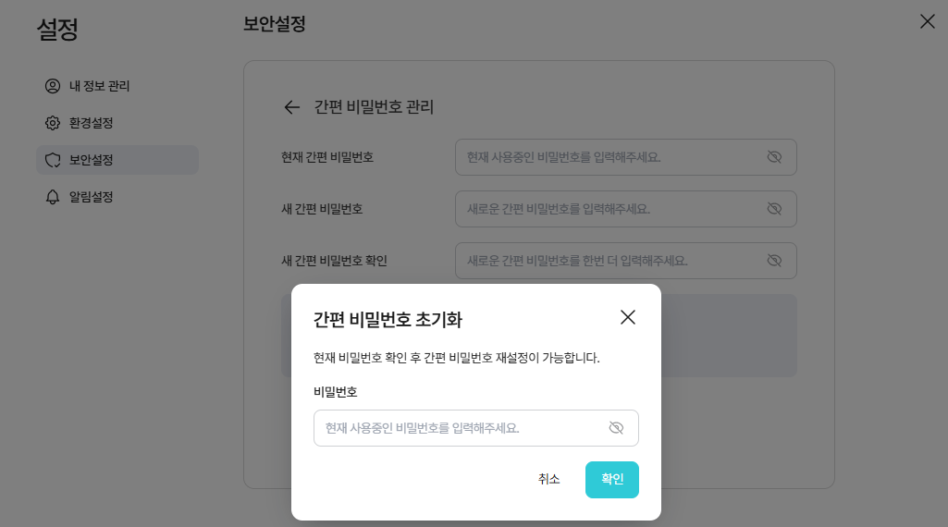Click the 새 간편 비밀번호 input field
The width and height of the screenshot is (948, 527).
point(610,209)
